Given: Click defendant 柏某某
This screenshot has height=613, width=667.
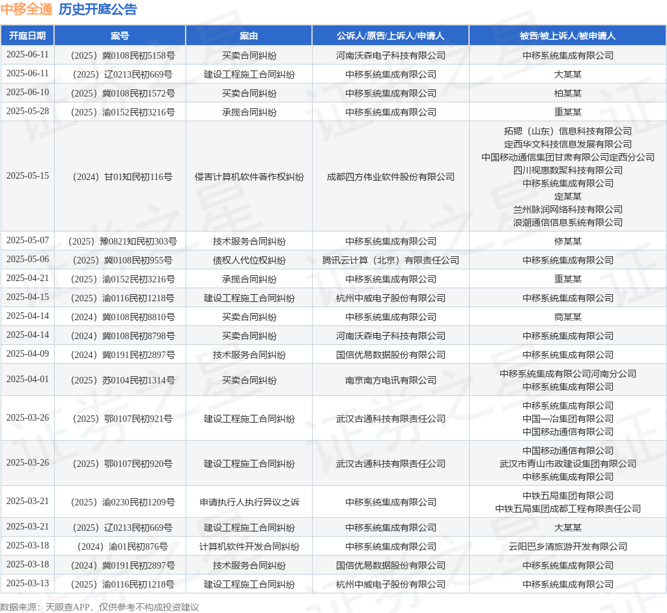Looking at the screenshot, I should [x=568, y=94].
